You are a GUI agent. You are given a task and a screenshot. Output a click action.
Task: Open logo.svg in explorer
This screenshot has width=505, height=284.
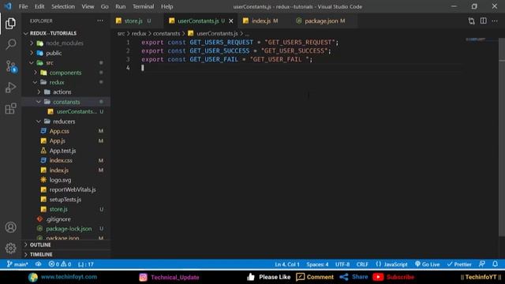pos(66,180)
